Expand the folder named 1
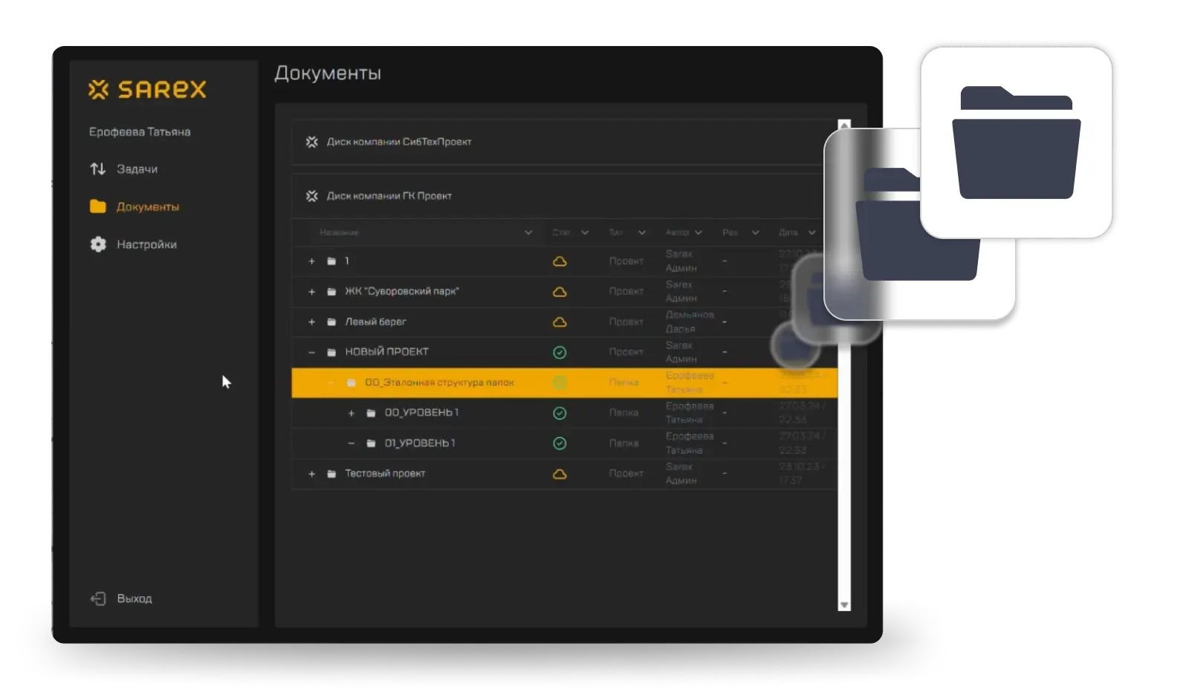Screen dimensions: 1189x698 pyautogui.click(x=312, y=261)
